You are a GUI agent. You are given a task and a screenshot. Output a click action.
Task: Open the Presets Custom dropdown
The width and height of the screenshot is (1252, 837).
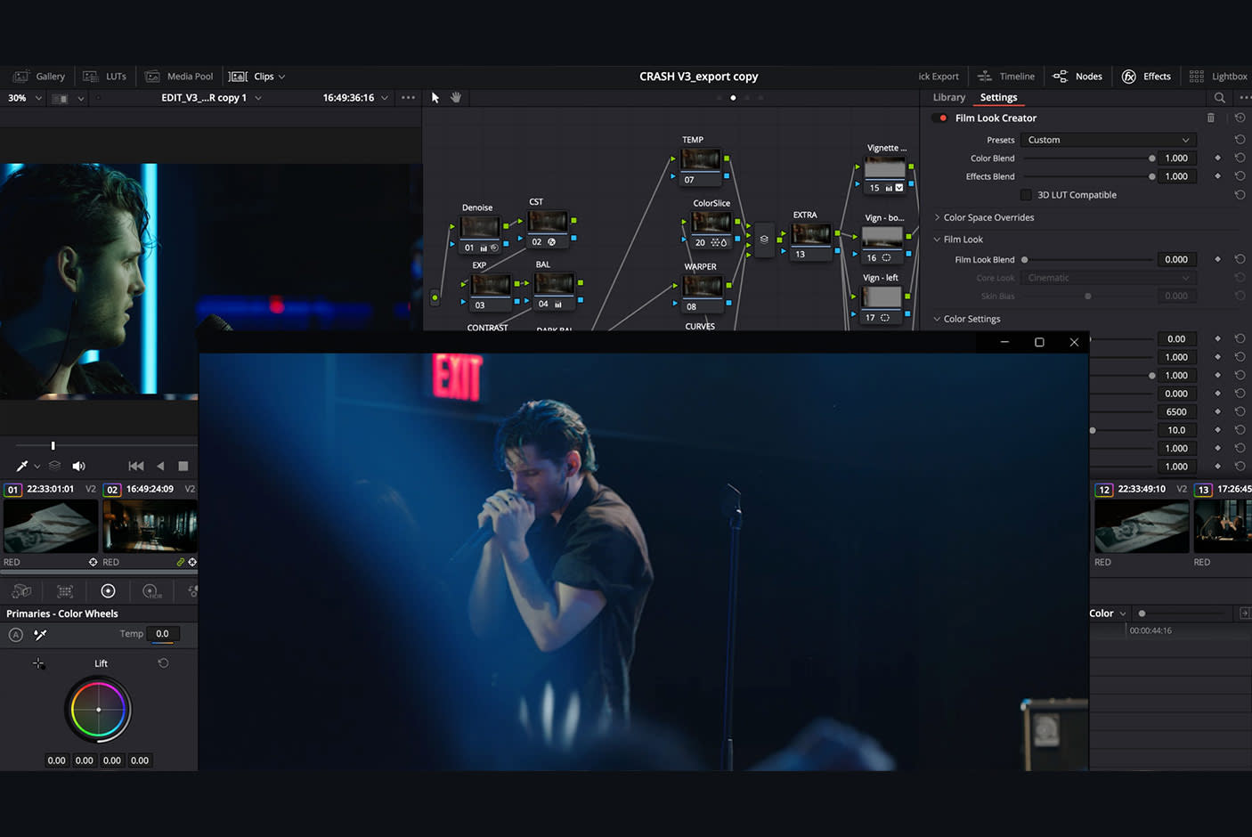click(1108, 140)
